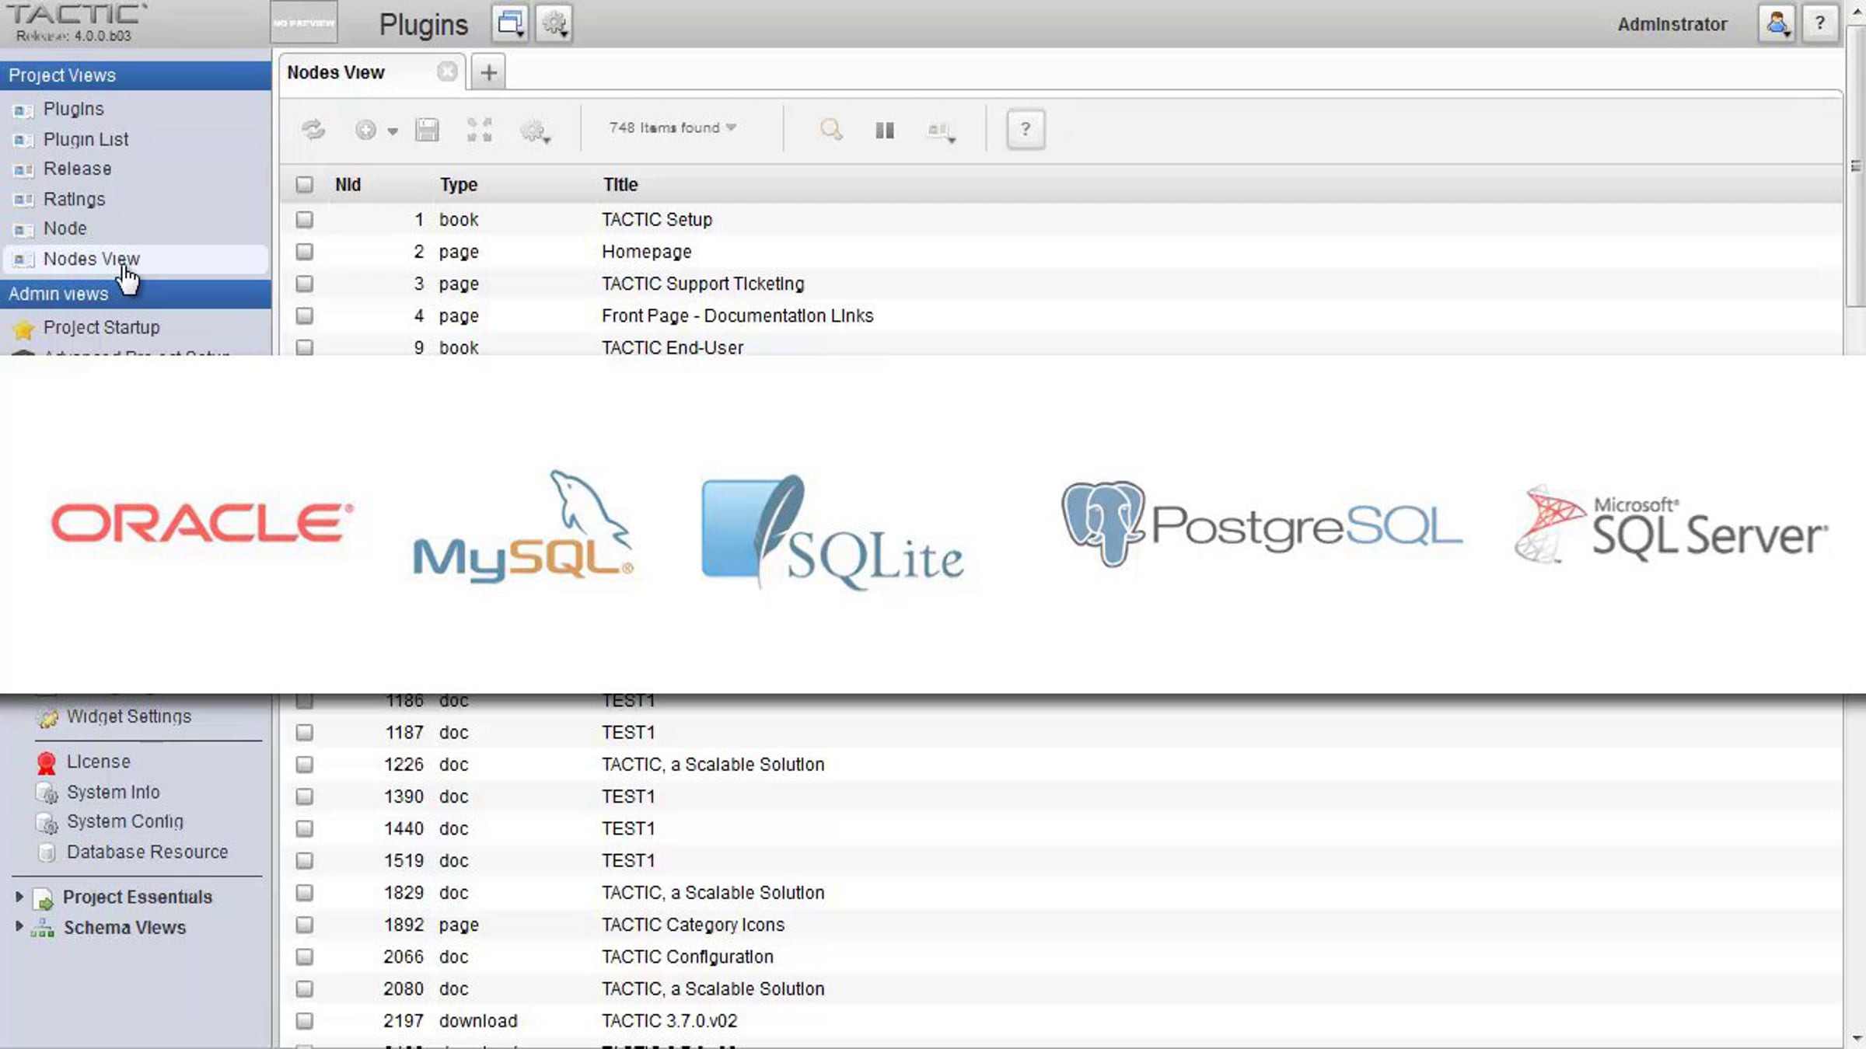Open Project Startup in Admin views
This screenshot has height=1049, width=1866.
101,328
